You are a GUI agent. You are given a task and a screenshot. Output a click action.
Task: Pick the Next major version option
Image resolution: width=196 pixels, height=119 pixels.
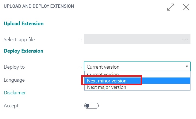tap(107, 87)
